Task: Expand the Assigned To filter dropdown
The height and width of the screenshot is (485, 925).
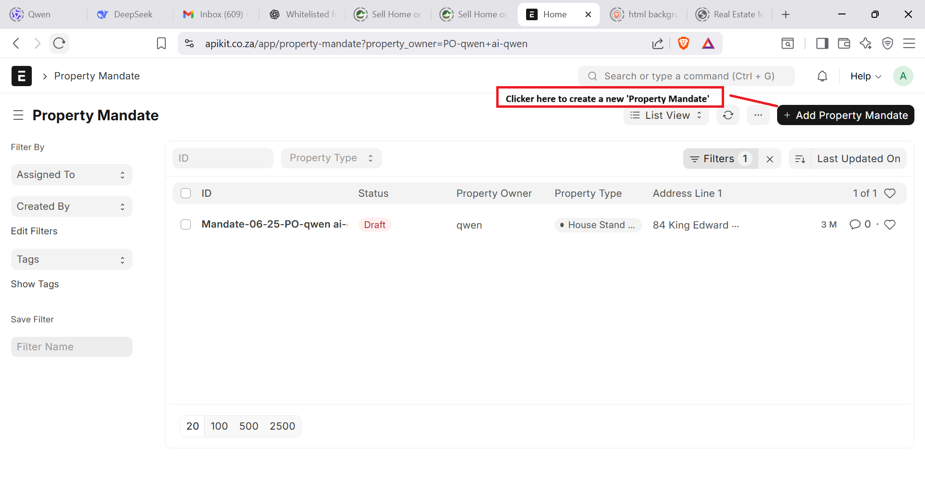Action: (x=71, y=175)
